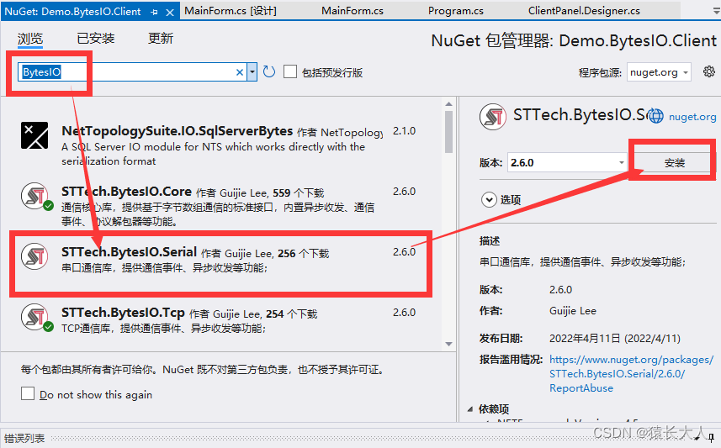The height and width of the screenshot is (448, 721).
Task: Click the NetTopologySuite version 2.1.0 text
Action: [x=404, y=130]
